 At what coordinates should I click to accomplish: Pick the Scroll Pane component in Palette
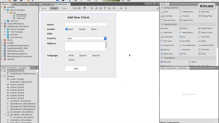(167, 16)
